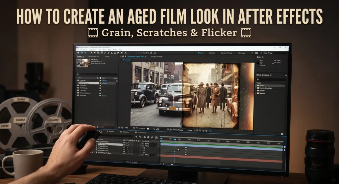Switch to the Controls workspace tab

pyautogui.click(x=212, y=53)
